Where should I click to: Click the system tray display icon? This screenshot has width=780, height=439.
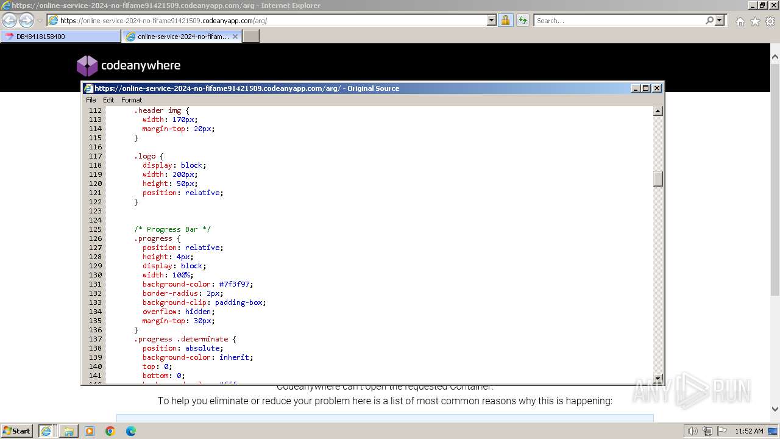773,431
